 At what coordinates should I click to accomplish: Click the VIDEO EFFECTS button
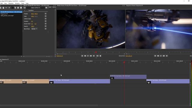click(35, 8)
